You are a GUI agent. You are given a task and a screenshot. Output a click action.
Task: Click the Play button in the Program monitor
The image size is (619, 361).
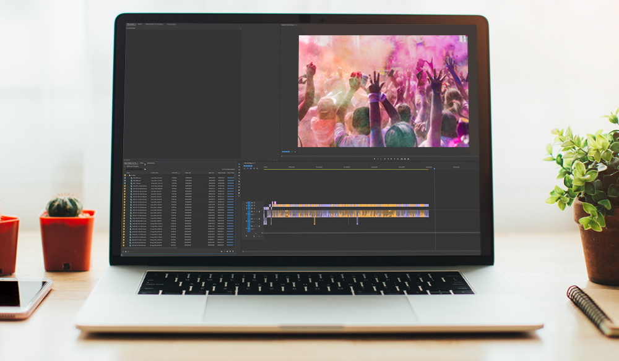tap(390, 158)
